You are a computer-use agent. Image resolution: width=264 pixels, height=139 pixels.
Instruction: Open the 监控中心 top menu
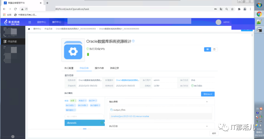[x=41, y=22]
